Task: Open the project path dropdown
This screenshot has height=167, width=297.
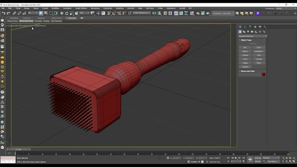Action: click(x=223, y=13)
